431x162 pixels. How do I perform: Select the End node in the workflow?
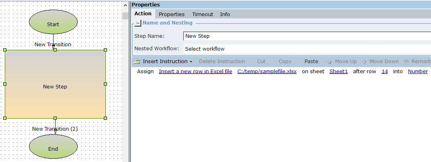point(53,149)
